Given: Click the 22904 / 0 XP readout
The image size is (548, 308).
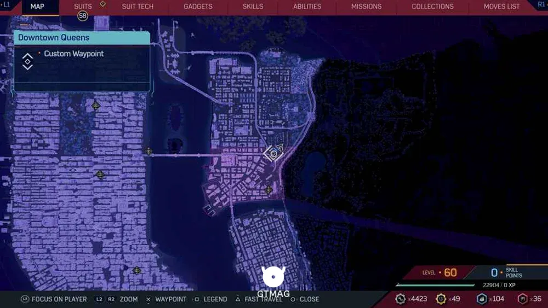Looking at the screenshot, I should point(499,286).
